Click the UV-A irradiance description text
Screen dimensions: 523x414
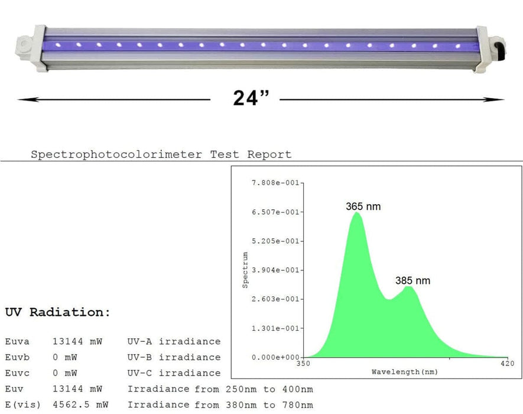[174, 341]
